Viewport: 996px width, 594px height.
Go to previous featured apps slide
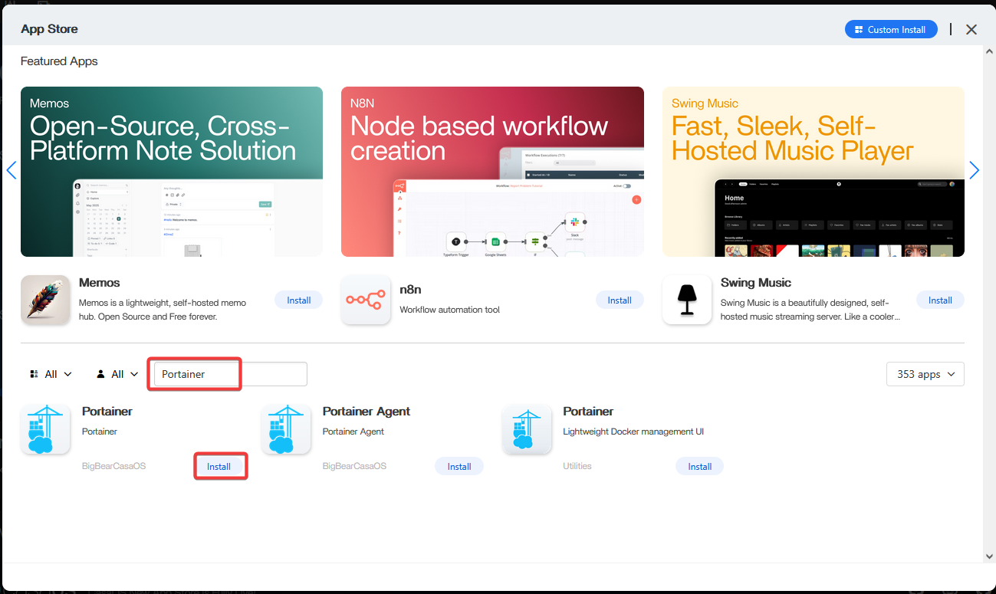pos(12,170)
